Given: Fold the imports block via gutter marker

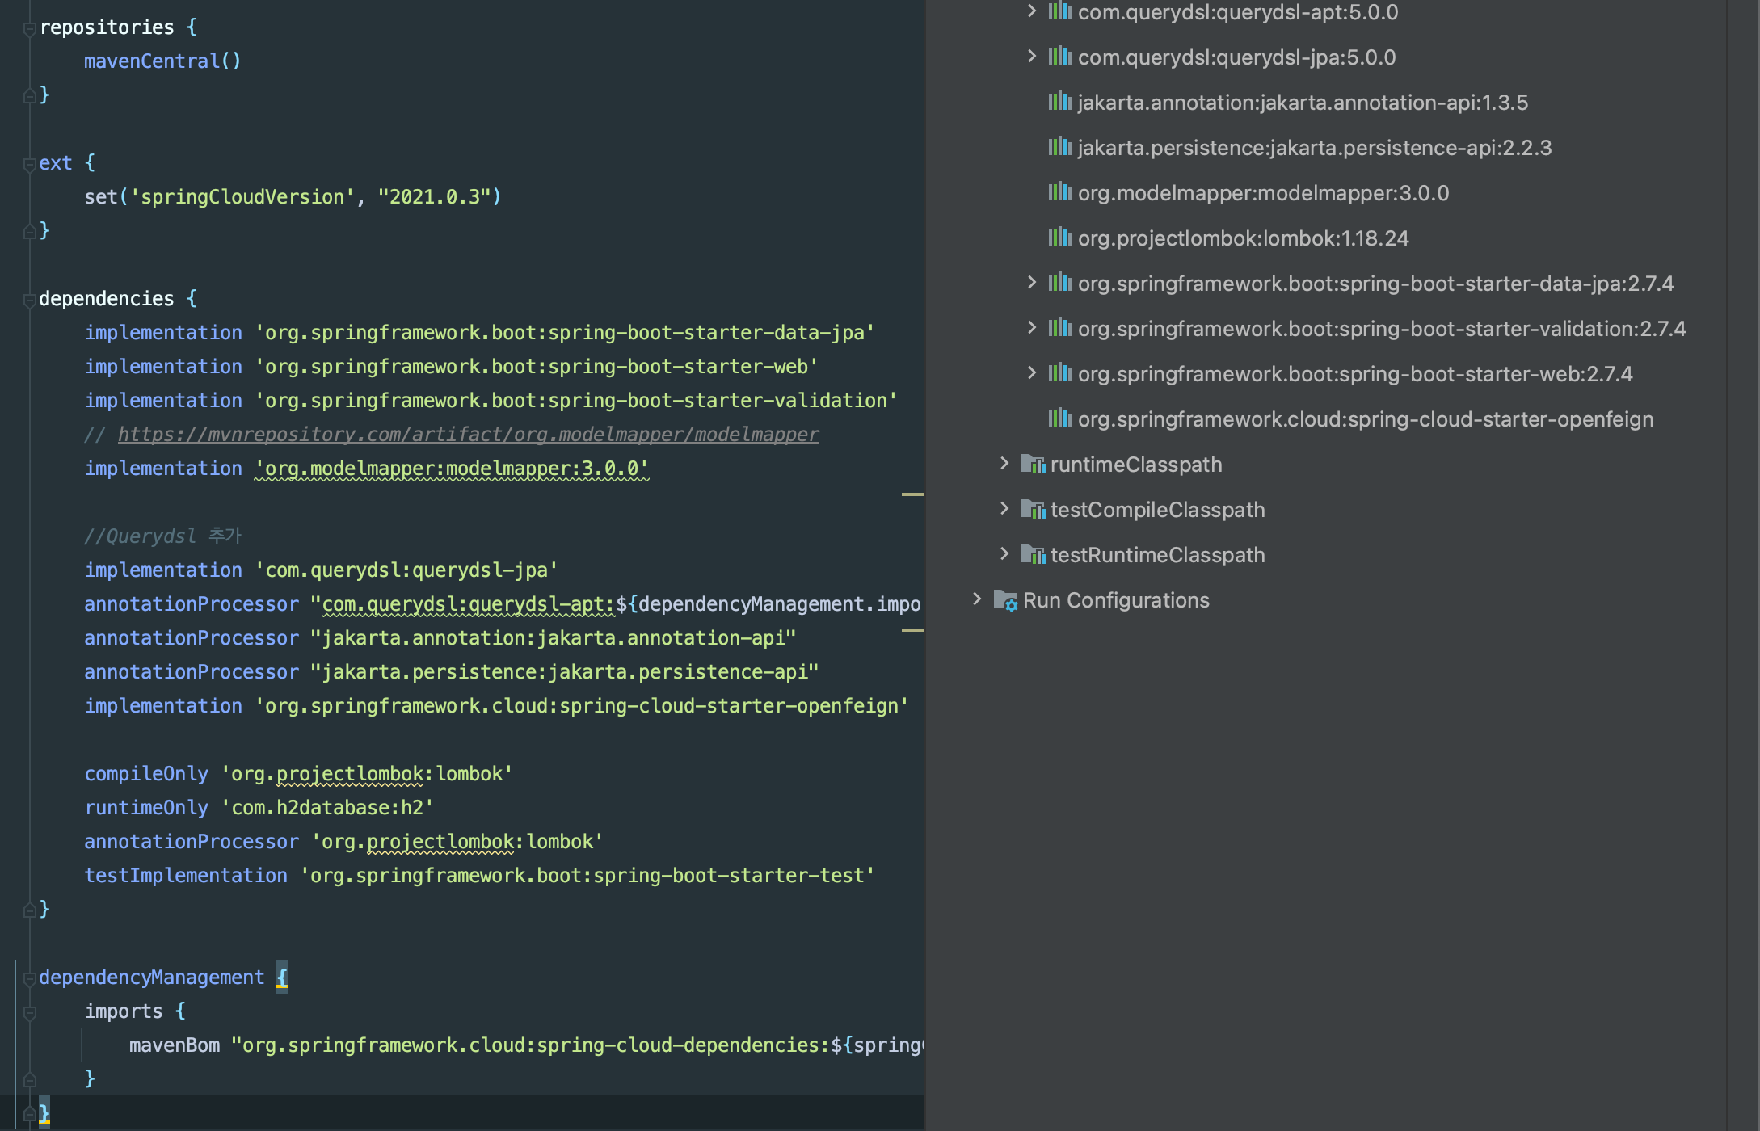Looking at the screenshot, I should tap(29, 1012).
